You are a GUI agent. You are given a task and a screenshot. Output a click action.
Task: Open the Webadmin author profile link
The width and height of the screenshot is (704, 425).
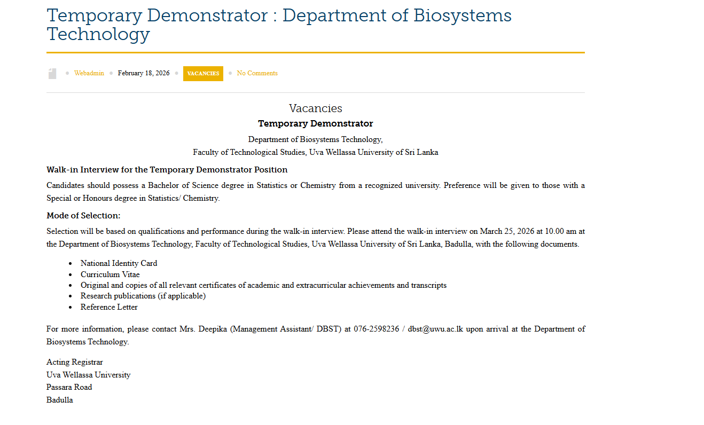[x=89, y=73]
